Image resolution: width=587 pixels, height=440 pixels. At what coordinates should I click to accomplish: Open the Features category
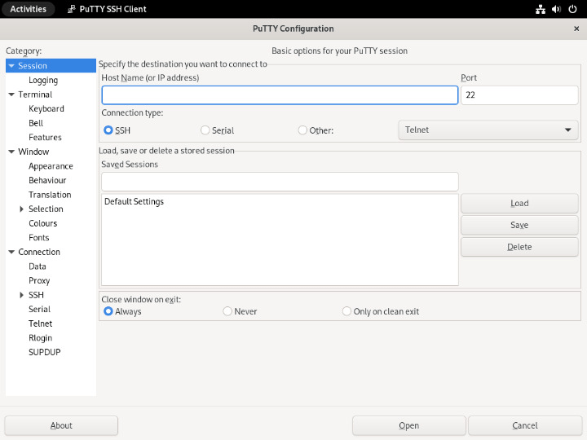pos(45,138)
